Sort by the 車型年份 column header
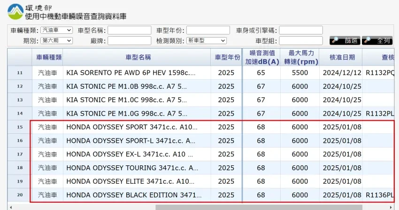Viewport: 399px width, 210px height. coord(226,57)
